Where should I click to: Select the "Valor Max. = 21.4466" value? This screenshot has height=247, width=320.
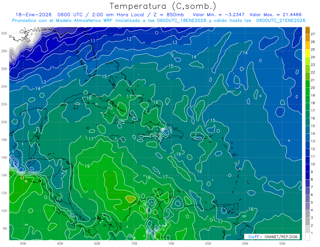(x=275, y=15)
